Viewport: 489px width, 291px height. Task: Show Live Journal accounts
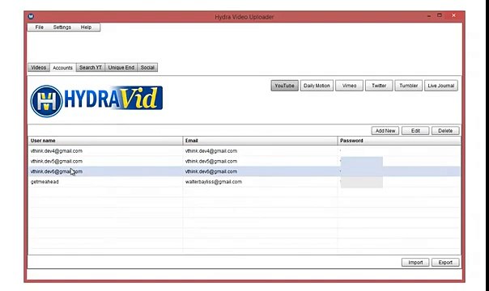441,86
